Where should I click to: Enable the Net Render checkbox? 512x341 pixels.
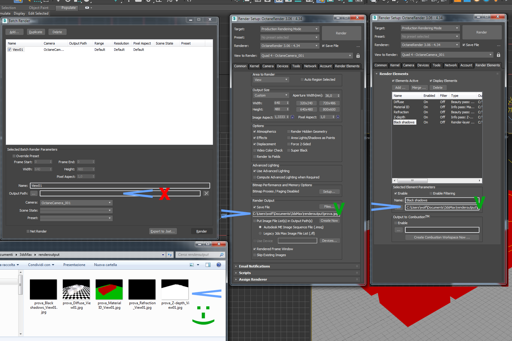coord(28,231)
